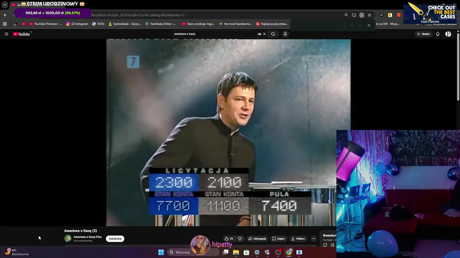Open more actions three-dot menu
The image size is (460, 258).
314,239
